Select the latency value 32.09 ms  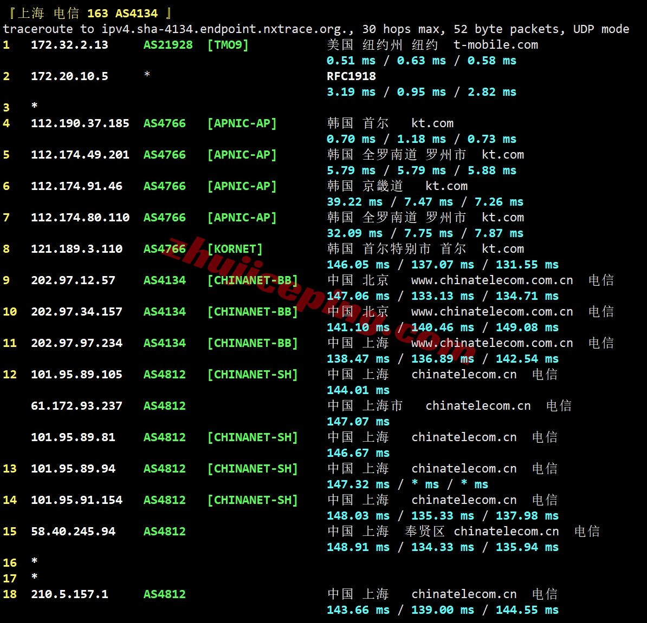pyautogui.click(x=355, y=233)
